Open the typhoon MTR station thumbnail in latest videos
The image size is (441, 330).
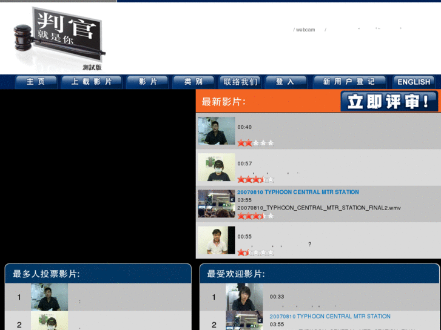point(217,203)
